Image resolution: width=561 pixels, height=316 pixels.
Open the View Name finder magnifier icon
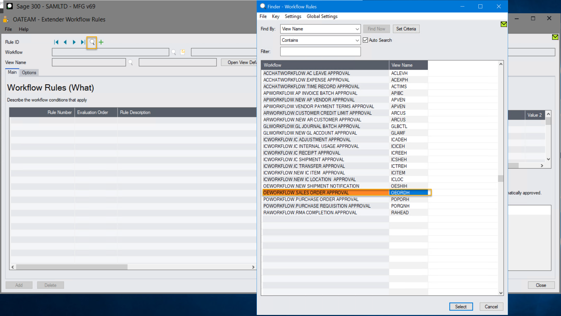130,62
